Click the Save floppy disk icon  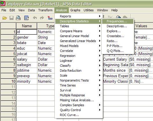pos(12,18)
